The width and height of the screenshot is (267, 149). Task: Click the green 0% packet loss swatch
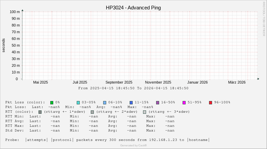click(x=52, y=103)
